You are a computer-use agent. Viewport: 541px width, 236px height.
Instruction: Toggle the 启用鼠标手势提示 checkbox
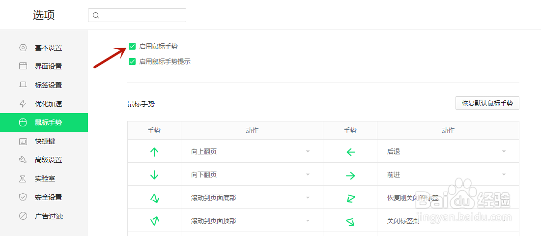pos(132,61)
